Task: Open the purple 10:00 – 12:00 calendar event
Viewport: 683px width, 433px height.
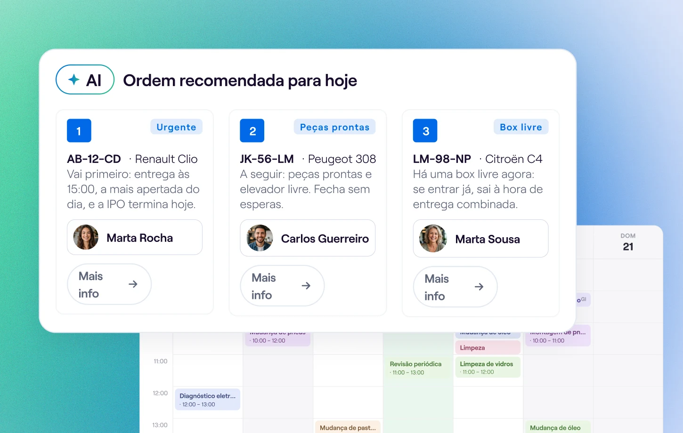Action: pyautogui.click(x=277, y=339)
